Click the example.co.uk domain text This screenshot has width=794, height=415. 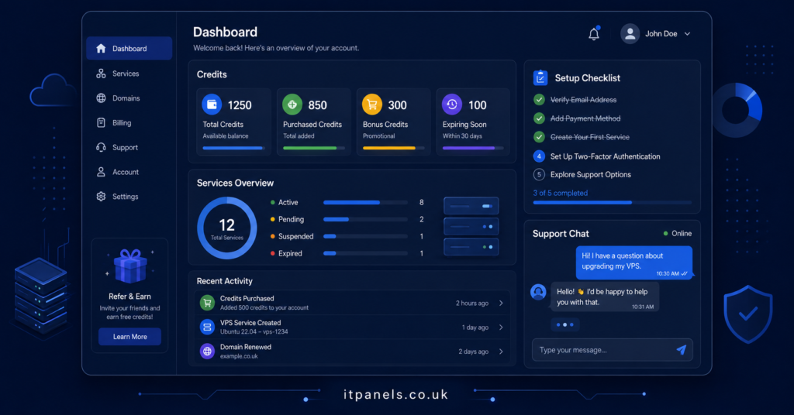click(x=239, y=356)
